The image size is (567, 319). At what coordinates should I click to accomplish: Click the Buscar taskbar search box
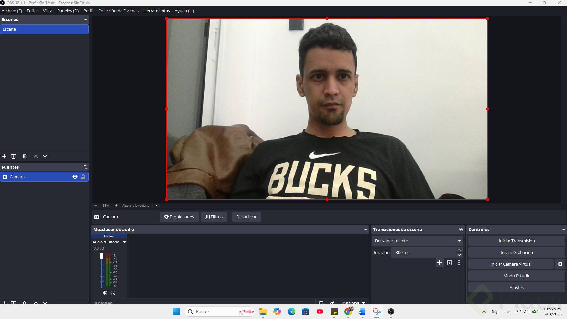pos(220,312)
